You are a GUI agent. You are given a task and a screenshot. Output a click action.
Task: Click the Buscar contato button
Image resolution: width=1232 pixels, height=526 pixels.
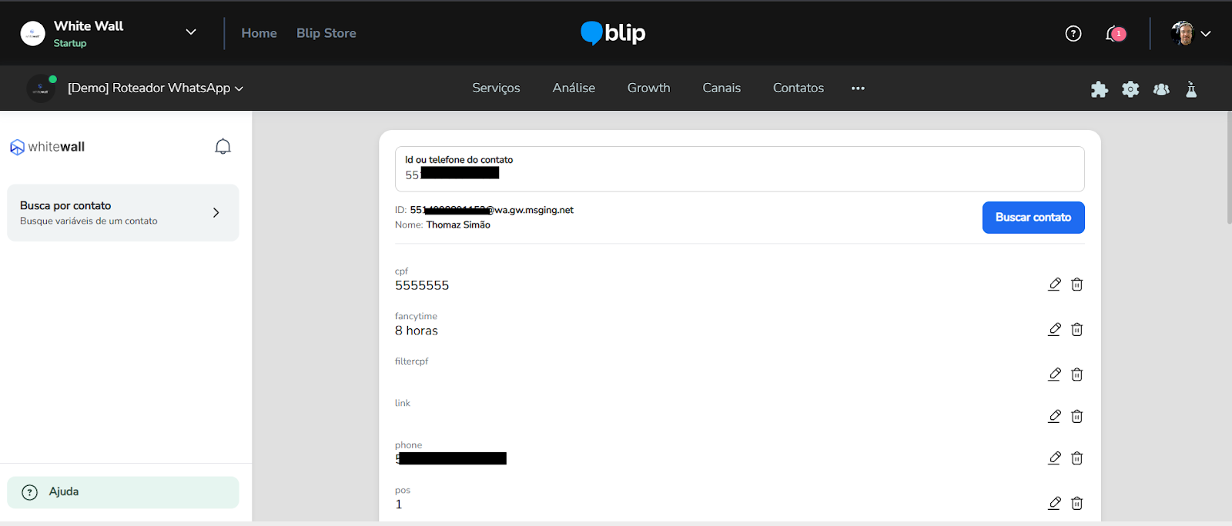point(1033,218)
